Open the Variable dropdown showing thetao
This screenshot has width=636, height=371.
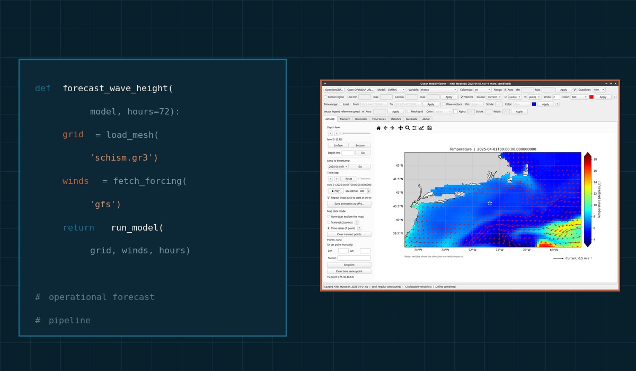click(438, 90)
